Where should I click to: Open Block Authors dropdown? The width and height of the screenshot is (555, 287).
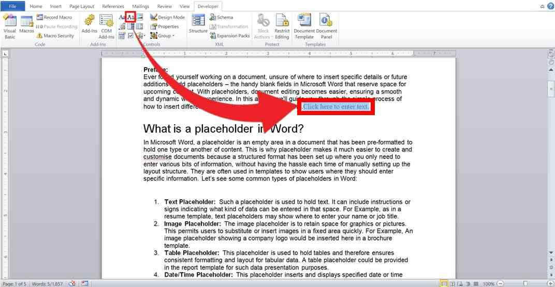pos(262,26)
